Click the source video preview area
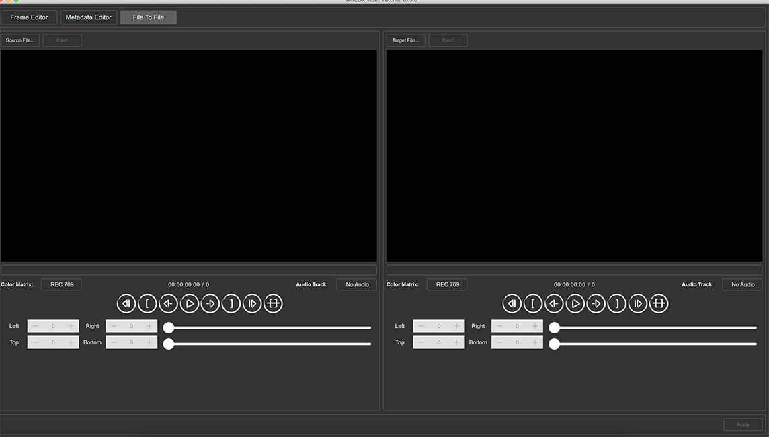Screen dimensions: 769x437 [189, 156]
